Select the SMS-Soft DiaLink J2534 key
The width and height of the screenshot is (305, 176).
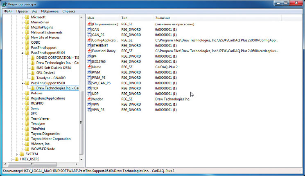[x=54, y=68]
